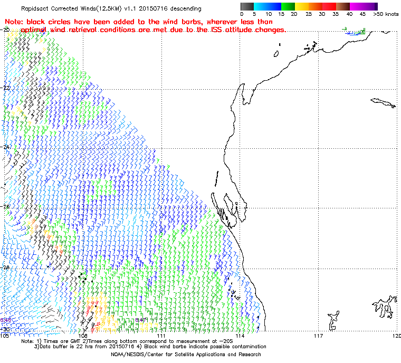Click the -24 latitude axis label

[x=5, y=147]
